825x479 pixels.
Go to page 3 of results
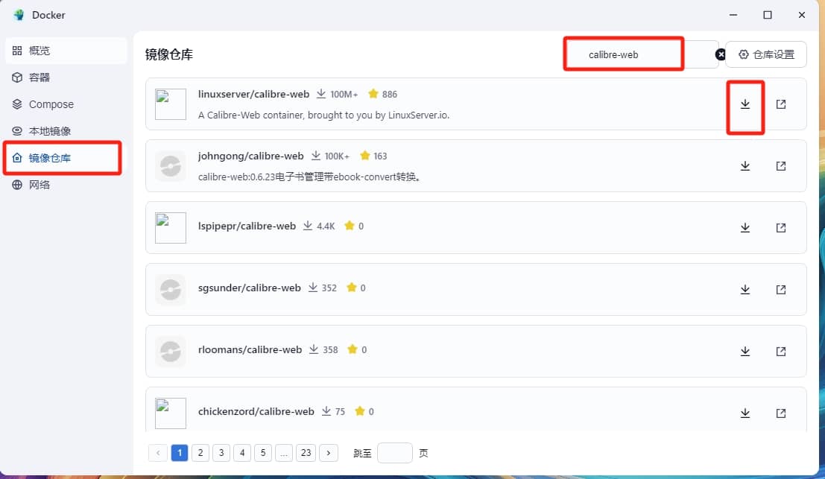click(221, 453)
